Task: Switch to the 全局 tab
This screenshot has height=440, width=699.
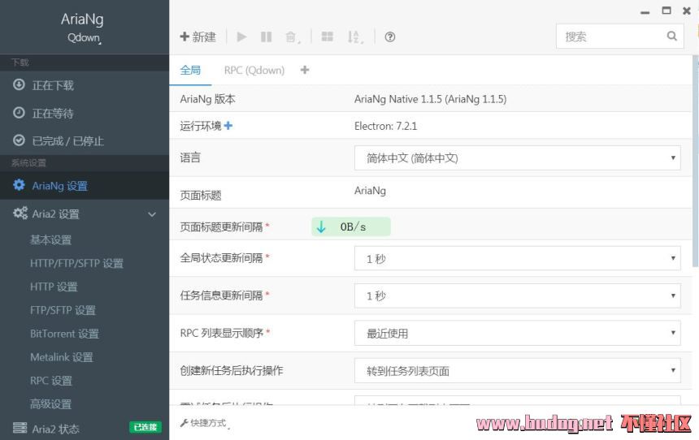Action: [x=190, y=70]
